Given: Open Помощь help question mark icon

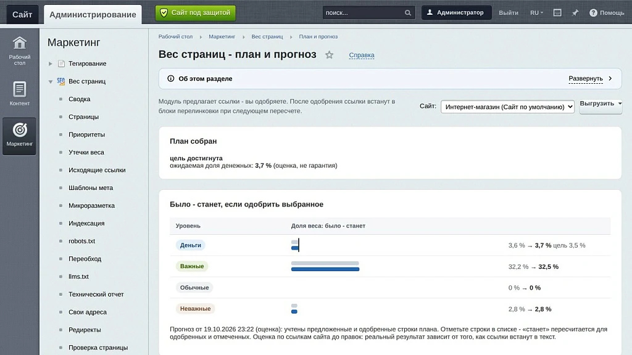Looking at the screenshot, I should coord(593,13).
